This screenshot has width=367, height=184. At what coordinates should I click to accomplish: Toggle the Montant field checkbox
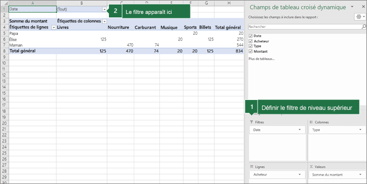click(x=251, y=51)
